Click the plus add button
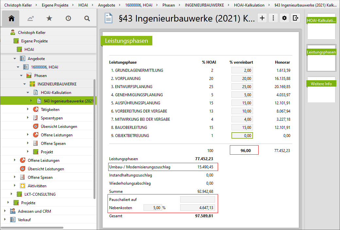The image size is (340, 230). click(262, 18)
